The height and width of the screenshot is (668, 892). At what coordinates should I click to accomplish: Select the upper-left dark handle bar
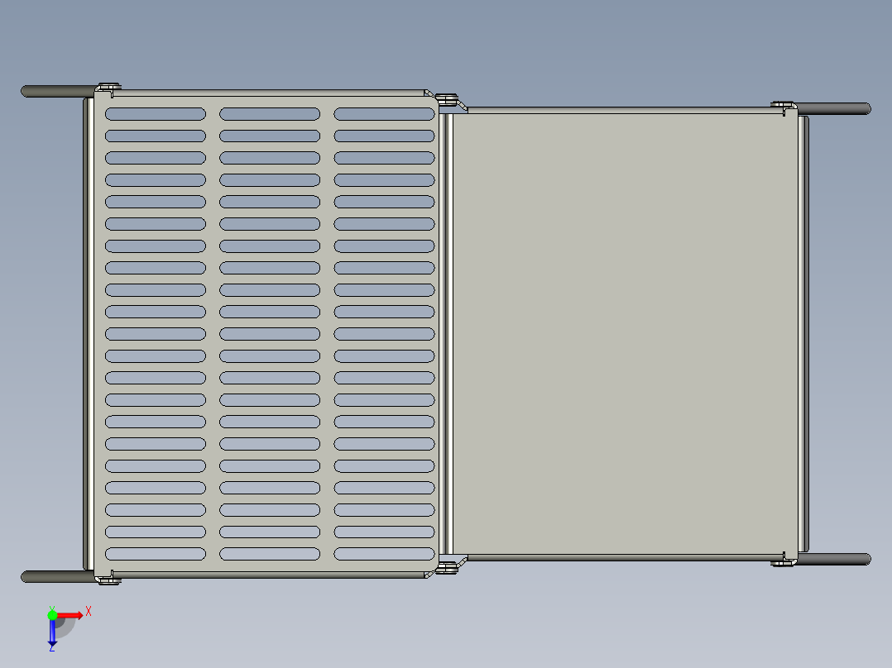coord(60,92)
